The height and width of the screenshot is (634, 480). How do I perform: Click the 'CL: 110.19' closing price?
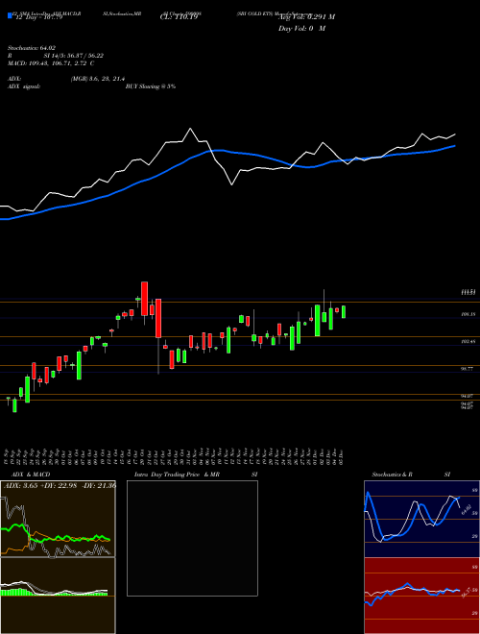click(x=180, y=17)
